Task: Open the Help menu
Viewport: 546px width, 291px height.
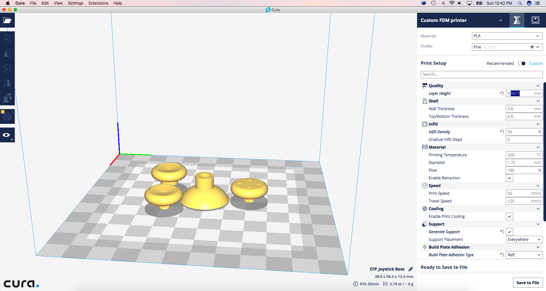Action: coord(118,3)
